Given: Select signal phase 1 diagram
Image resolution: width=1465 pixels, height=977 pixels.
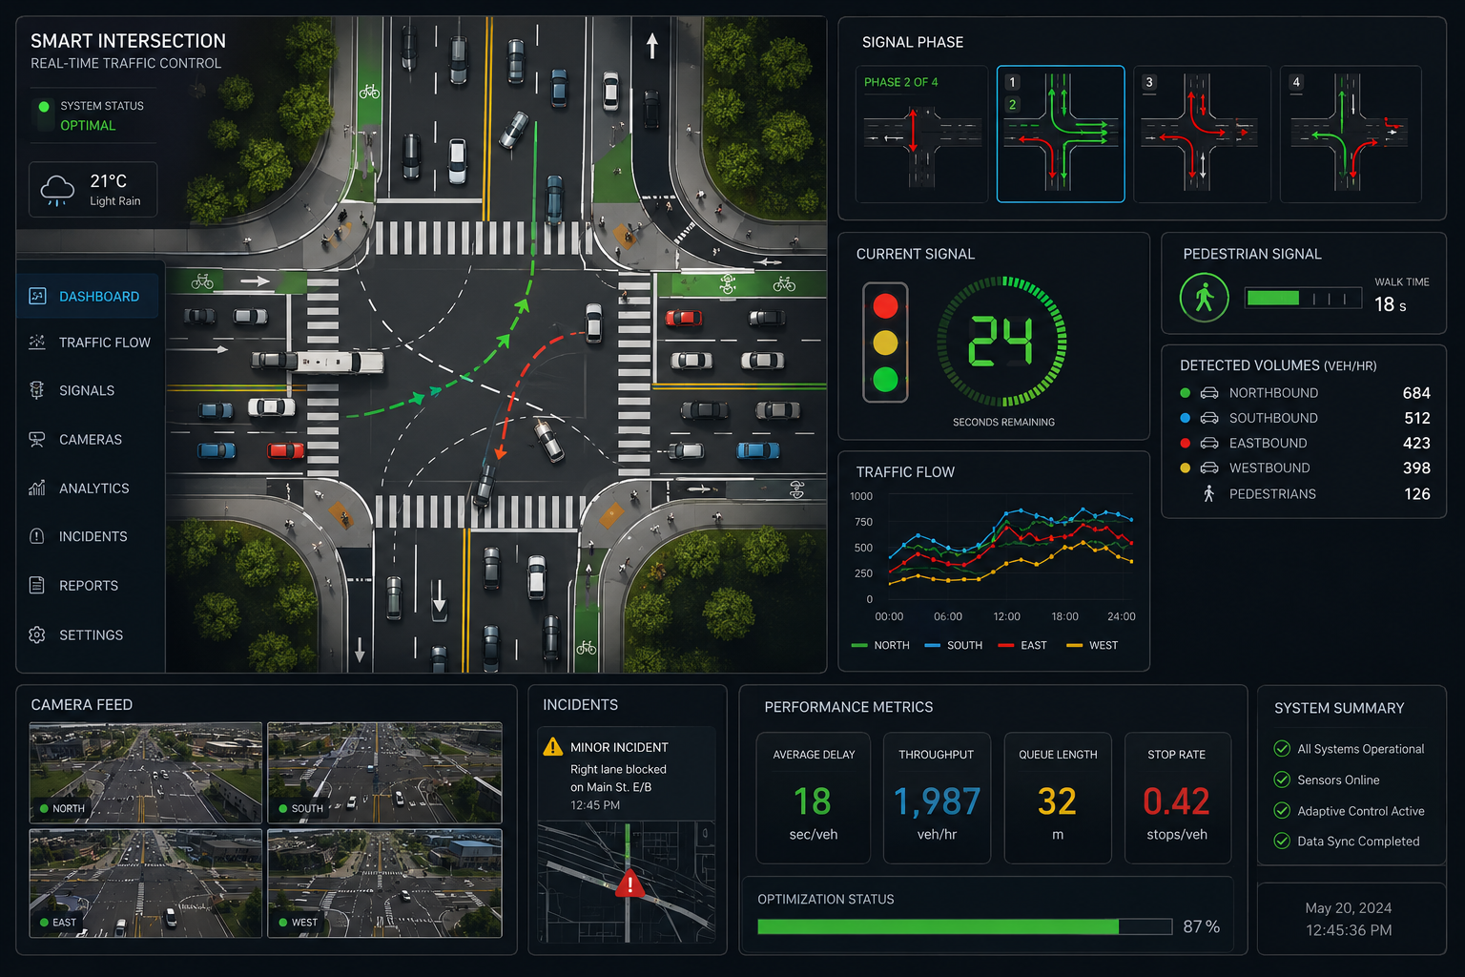Looking at the screenshot, I should pyautogui.click(x=921, y=135).
